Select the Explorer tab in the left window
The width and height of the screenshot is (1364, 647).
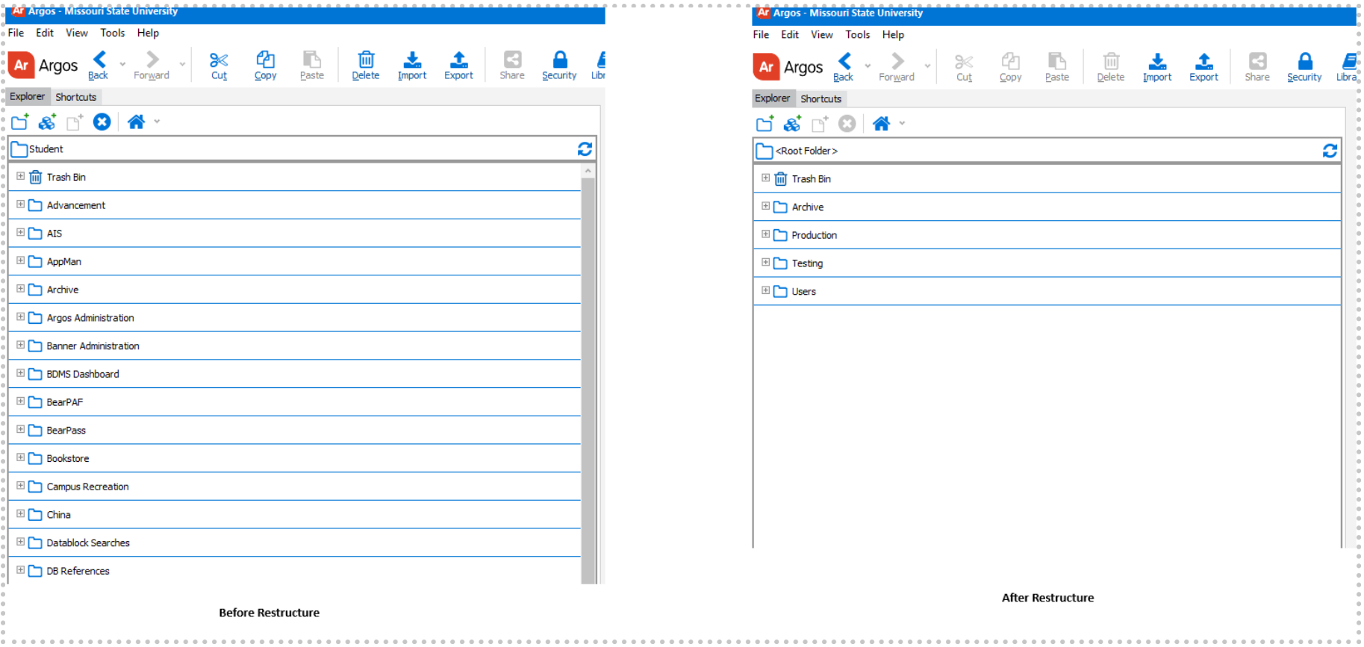pos(28,96)
